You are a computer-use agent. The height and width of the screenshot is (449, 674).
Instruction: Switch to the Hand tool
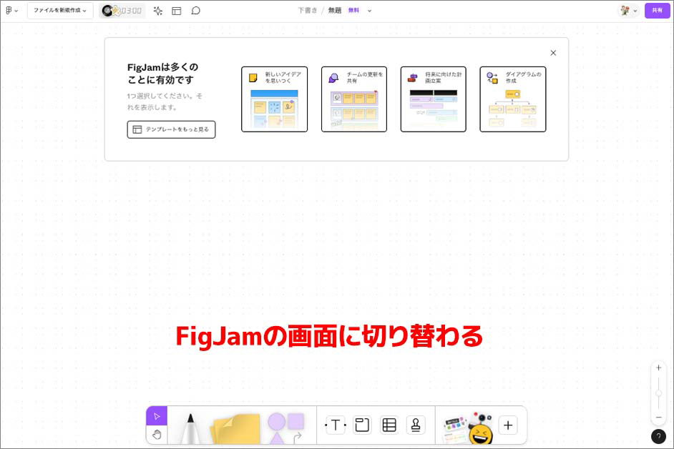click(157, 433)
